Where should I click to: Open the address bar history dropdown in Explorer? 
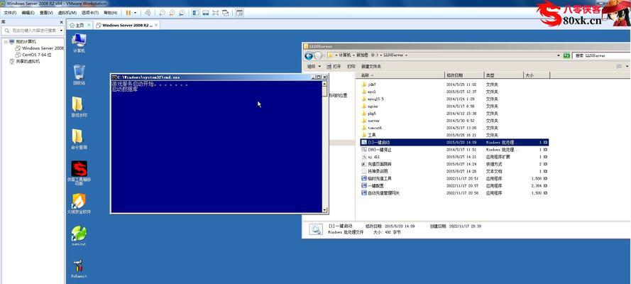tap(559, 55)
